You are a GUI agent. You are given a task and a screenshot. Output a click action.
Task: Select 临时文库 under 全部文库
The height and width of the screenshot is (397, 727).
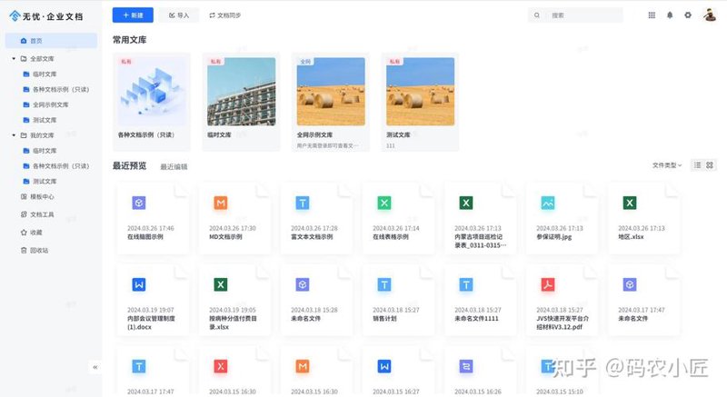44,74
